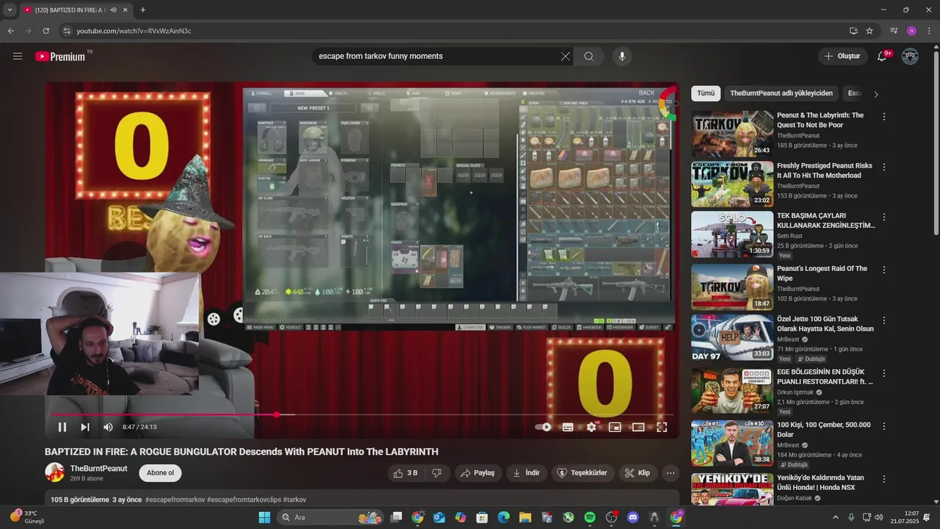Open Discord from the taskbar
The height and width of the screenshot is (529, 940).
pos(633,517)
